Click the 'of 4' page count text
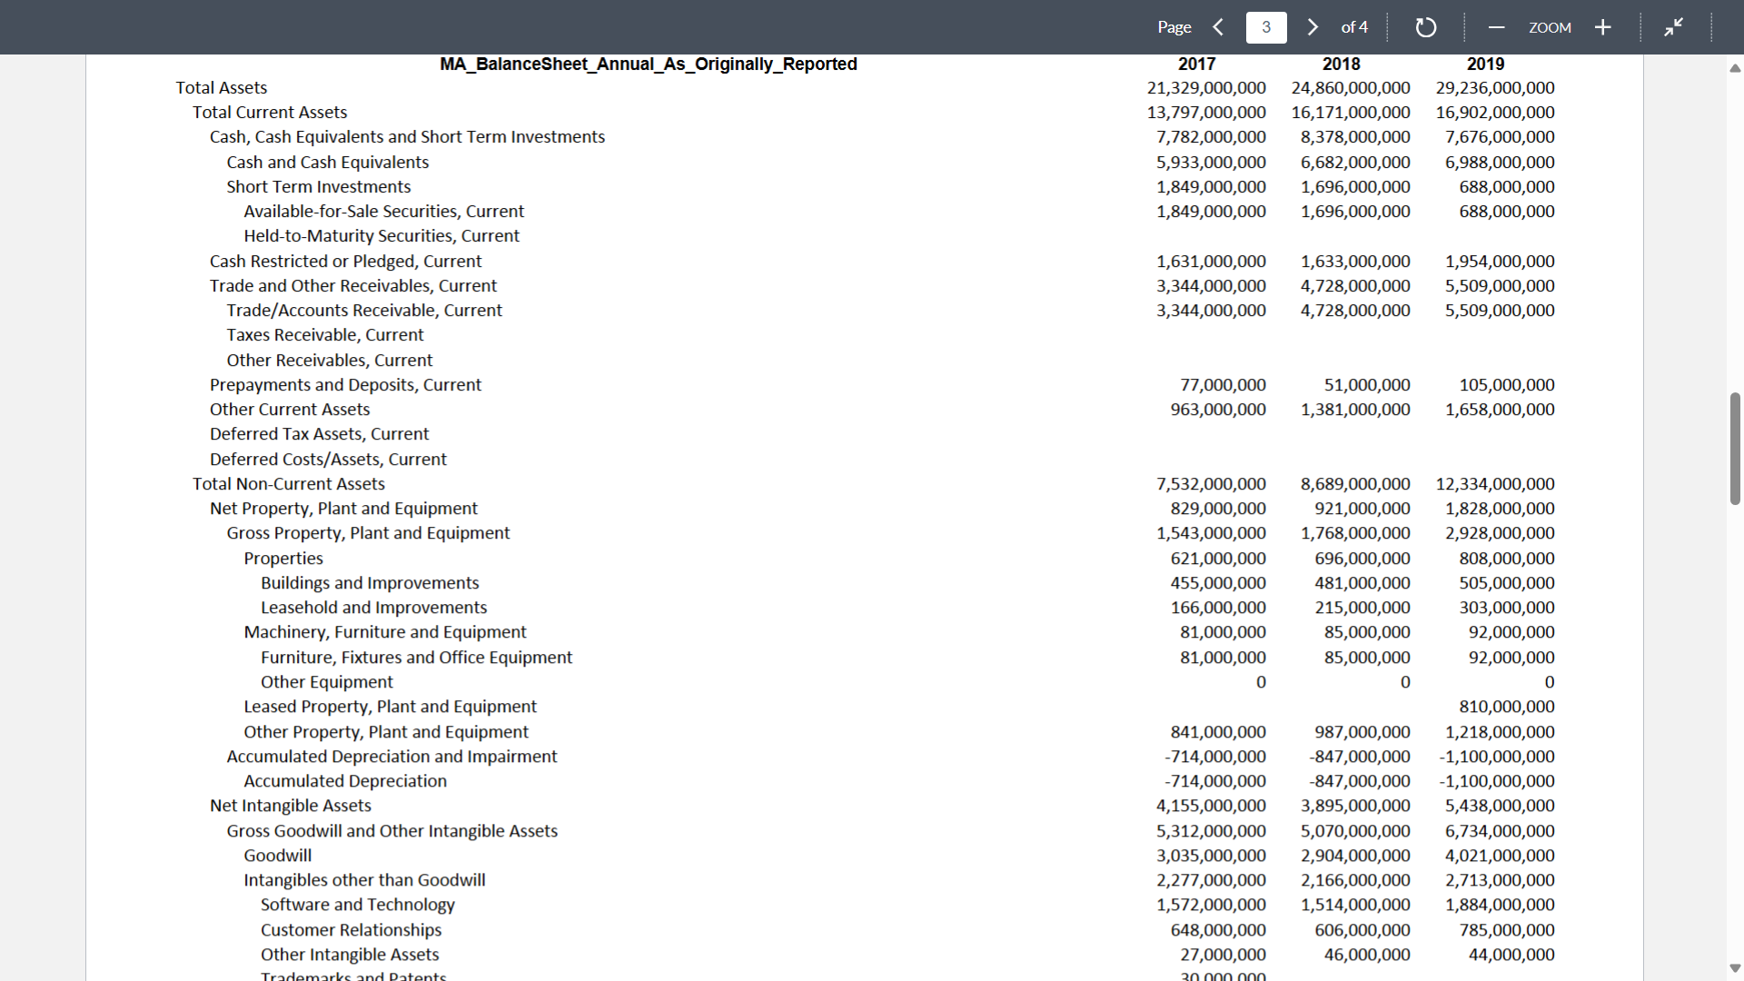This screenshot has width=1744, height=981. coord(1354,27)
